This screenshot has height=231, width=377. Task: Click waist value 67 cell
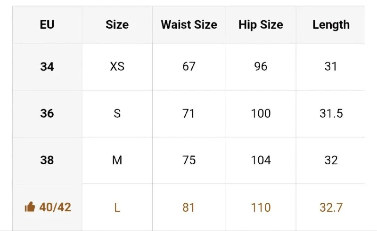[x=189, y=67]
